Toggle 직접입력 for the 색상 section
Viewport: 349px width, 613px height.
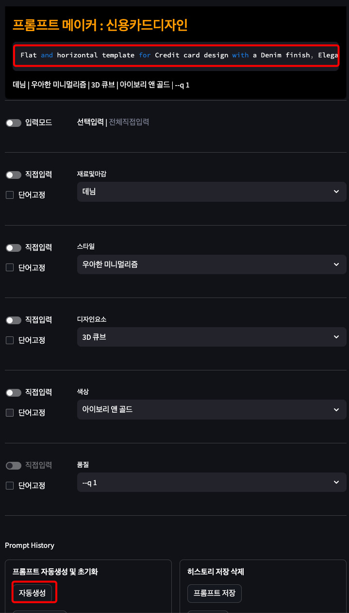[x=14, y=392]
